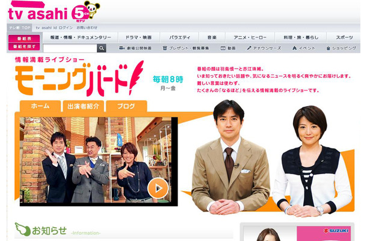Viewport: 367px width, 241px height.
Task: Click the panda mascot icon
Action: click(x=91, y=9)
